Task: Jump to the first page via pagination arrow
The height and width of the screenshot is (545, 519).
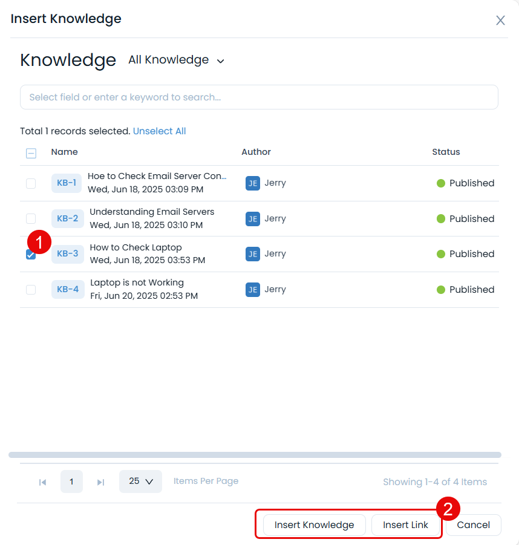Action: [42, 481]
